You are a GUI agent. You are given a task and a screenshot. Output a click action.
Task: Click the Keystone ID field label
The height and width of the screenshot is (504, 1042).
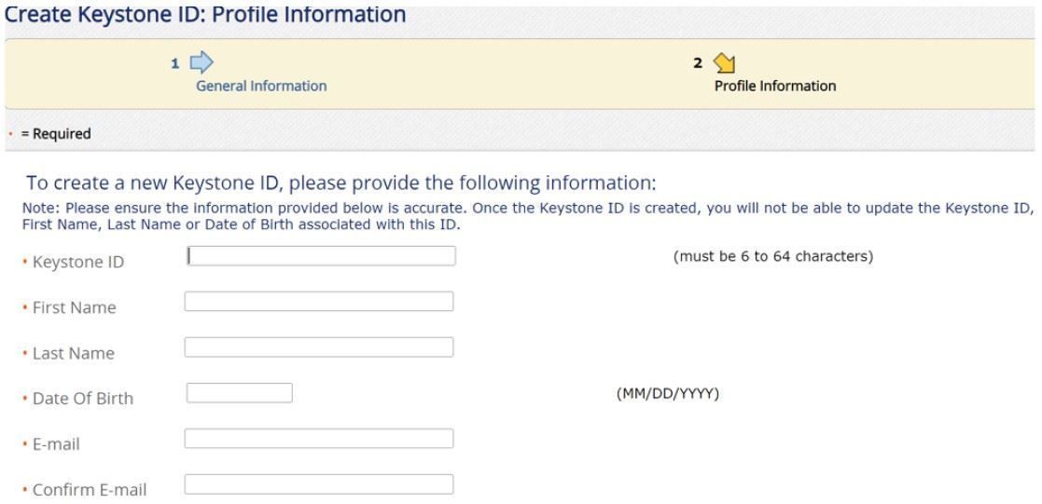point(77,263)
